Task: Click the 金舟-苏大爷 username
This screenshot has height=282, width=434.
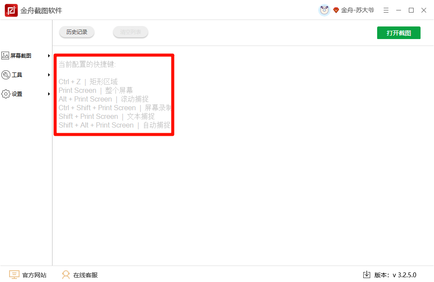Action: 357,10
